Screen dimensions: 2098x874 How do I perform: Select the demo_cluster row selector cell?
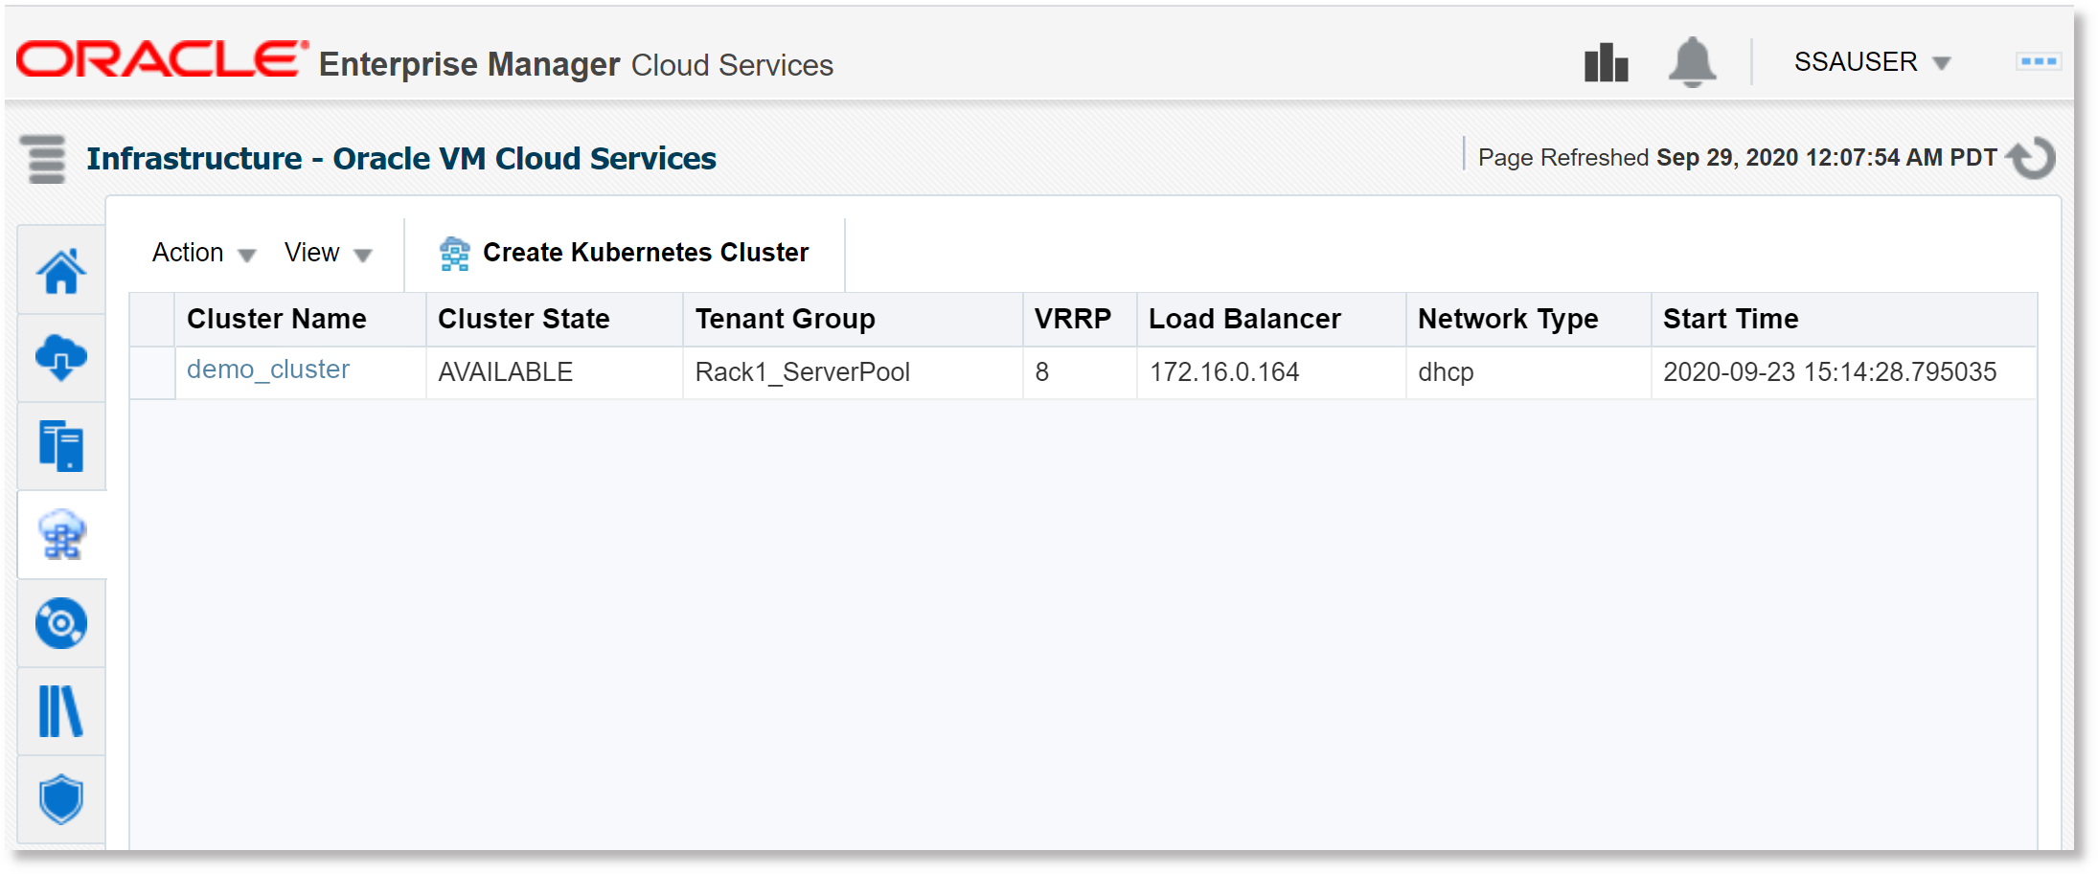[152, 372]
